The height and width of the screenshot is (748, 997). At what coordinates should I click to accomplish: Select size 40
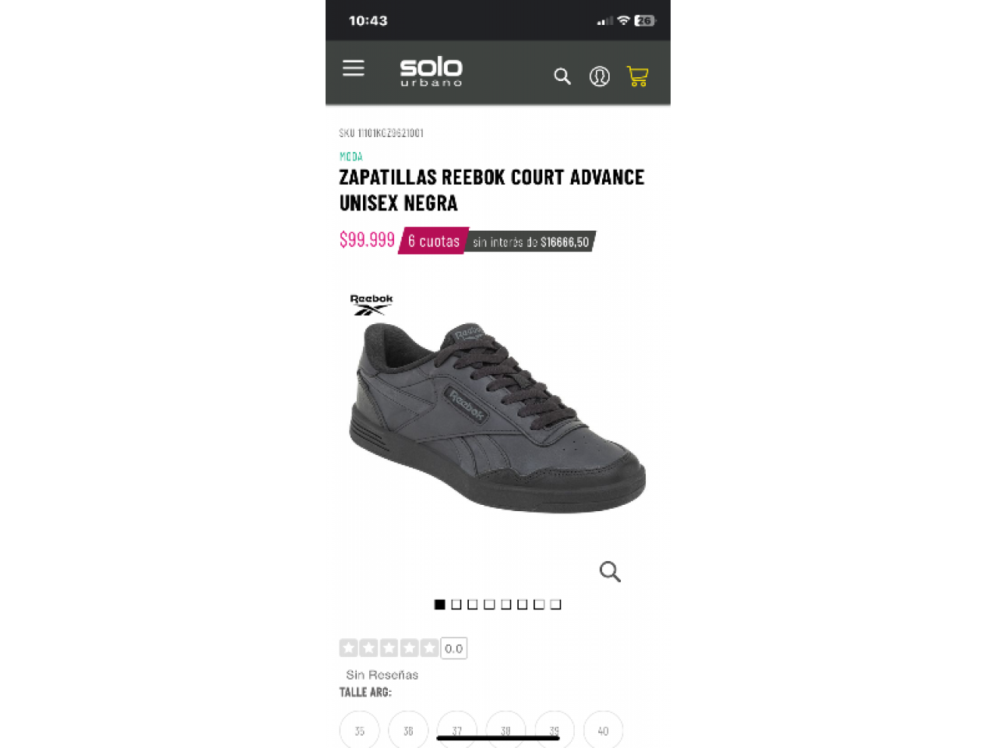click(x=603, y=731)
